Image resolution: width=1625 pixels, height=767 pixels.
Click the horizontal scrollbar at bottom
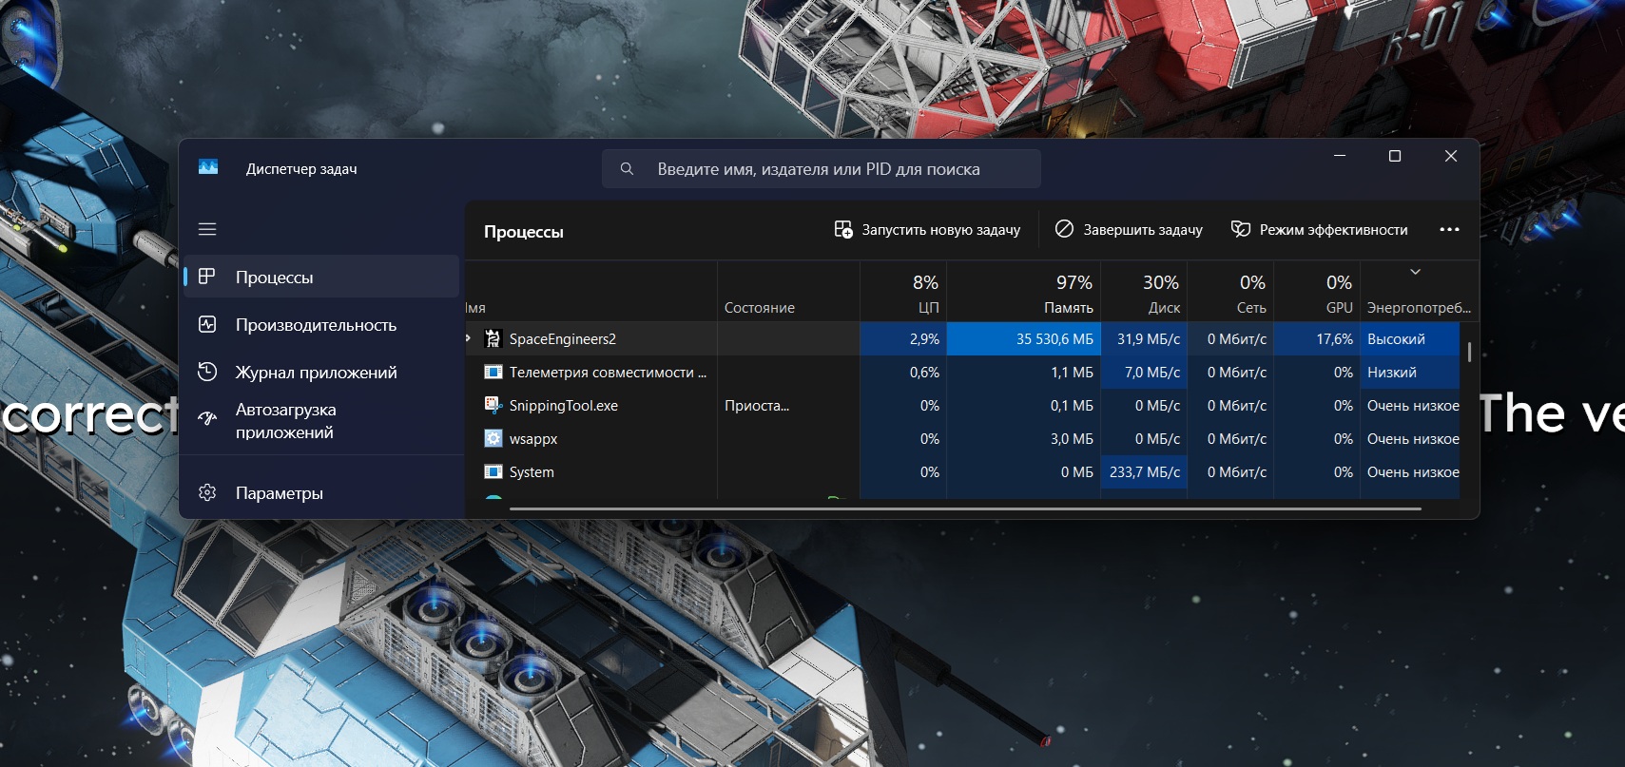point(964,509)
